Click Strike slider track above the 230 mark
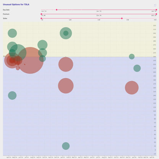Image resolution: width=159 pixels, height=159 pixels. (99, 18)
